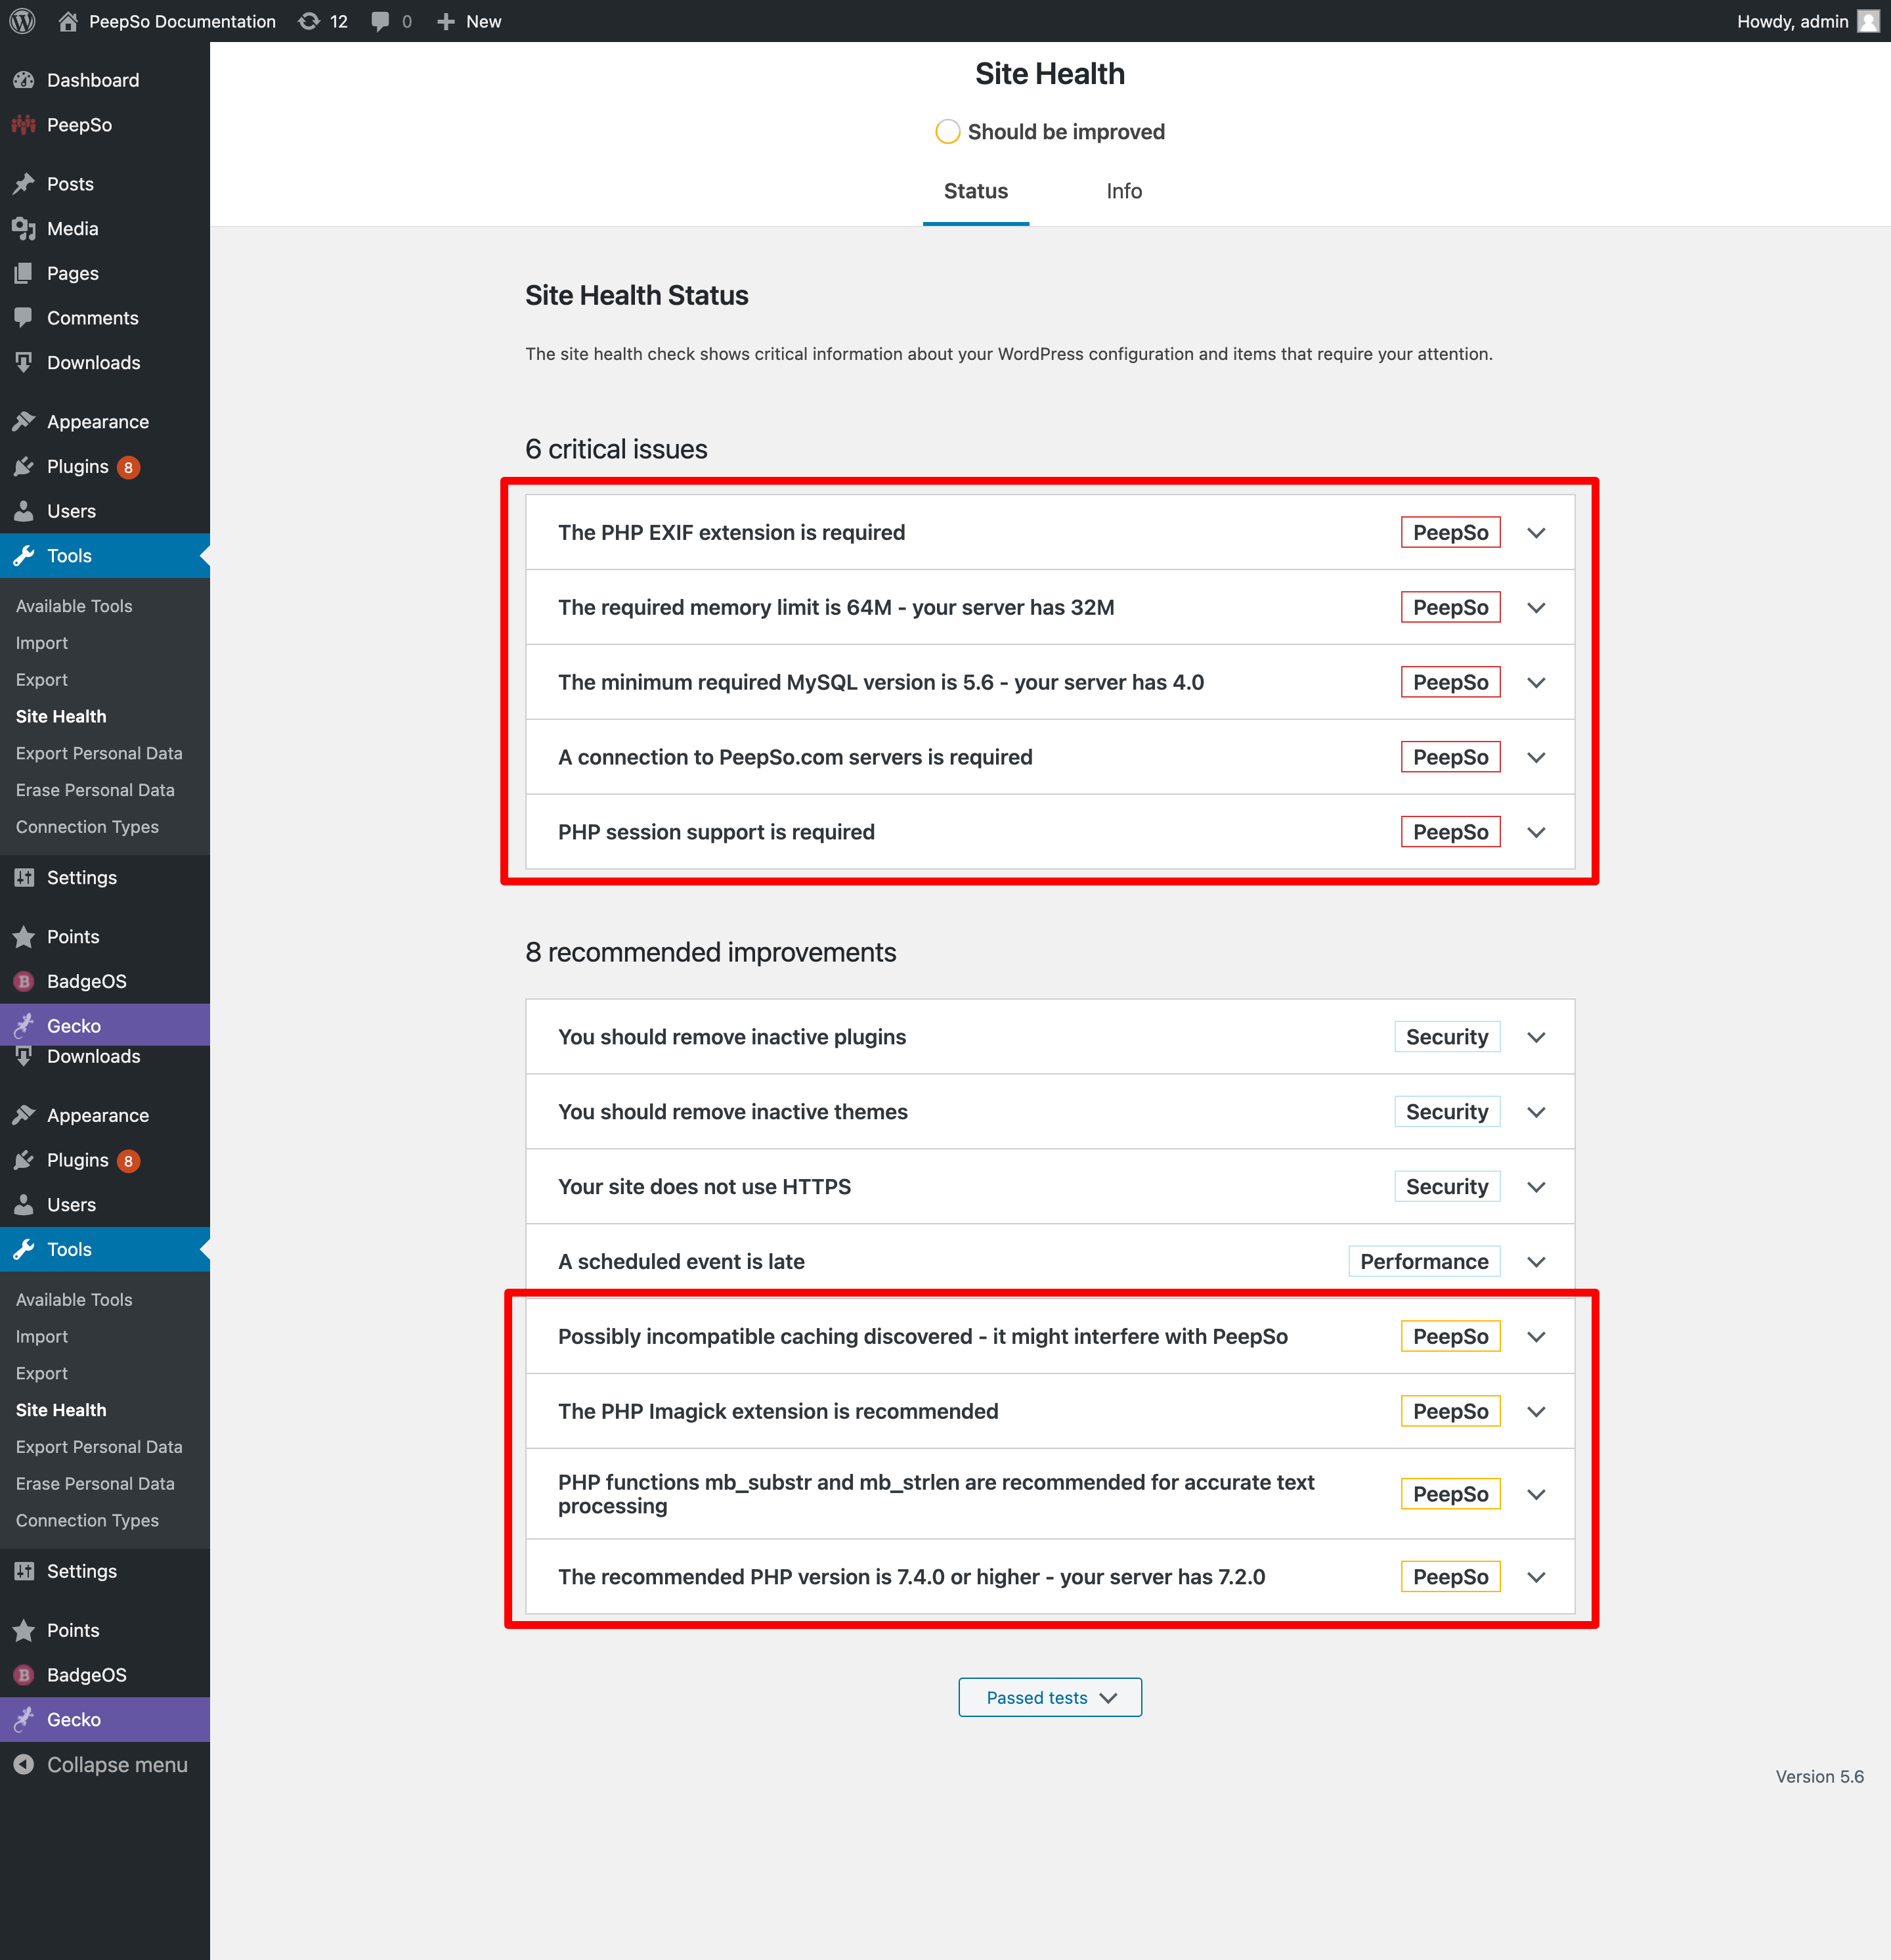The height and width of the screenshot is (1960, 1891).
Task: Click 'Possibly incompatible caching discovered' issue title
Action: tap(923, 1336)
